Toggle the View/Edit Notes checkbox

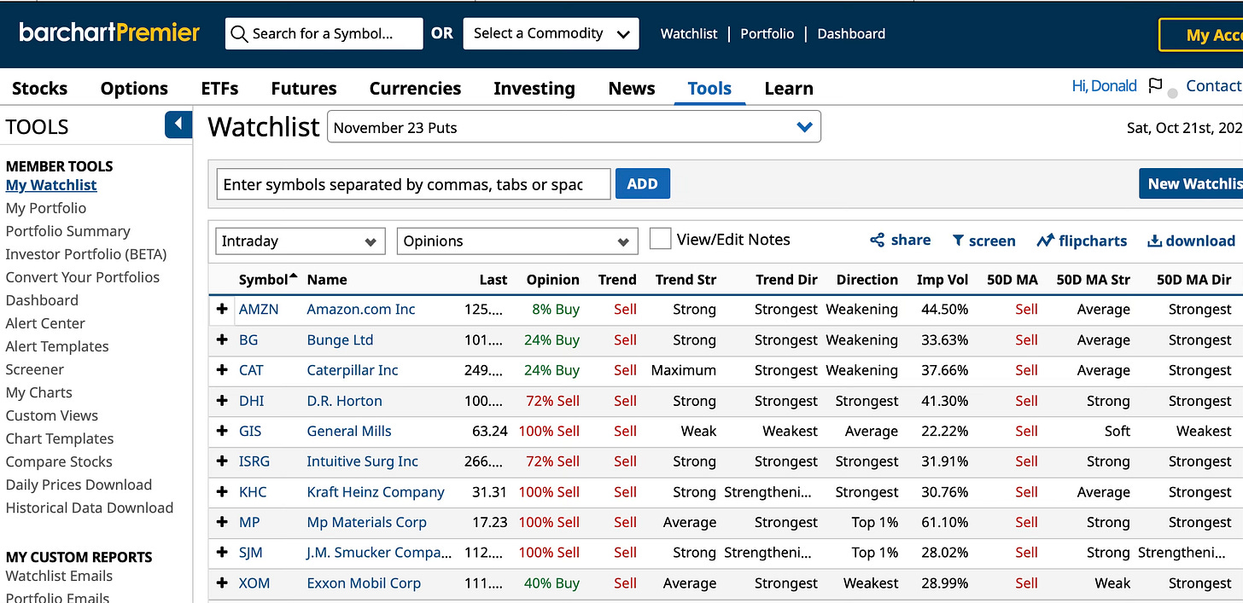pyautogui.click(x=660, y=239)
